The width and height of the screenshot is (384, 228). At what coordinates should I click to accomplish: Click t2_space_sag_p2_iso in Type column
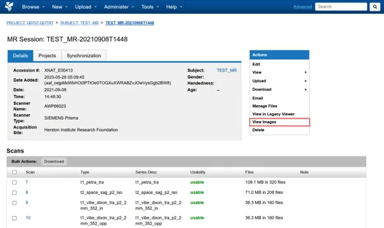point(101,193)
